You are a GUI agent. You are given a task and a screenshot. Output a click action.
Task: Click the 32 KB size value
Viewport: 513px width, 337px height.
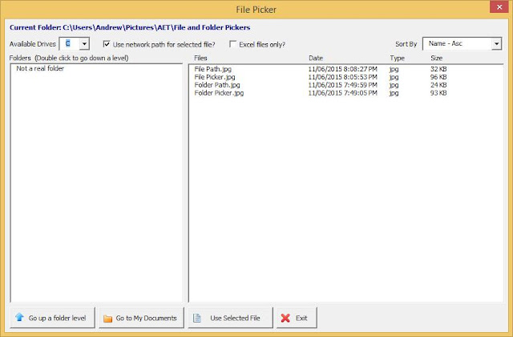438,69
